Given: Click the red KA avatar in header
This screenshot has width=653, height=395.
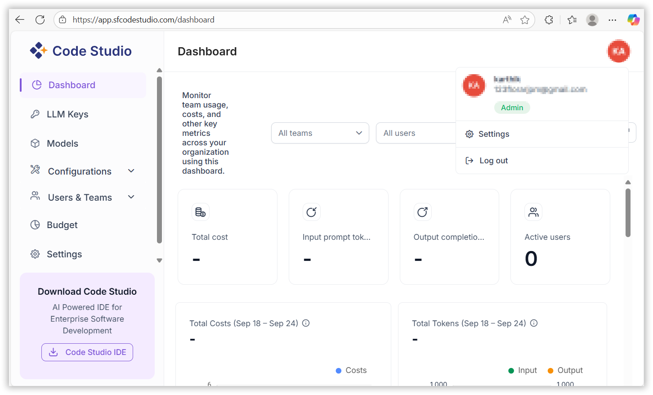Looking at the screenshot, I should point(619,51).
